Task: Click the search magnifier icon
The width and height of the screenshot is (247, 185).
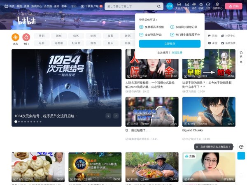Action: [159, 7]
